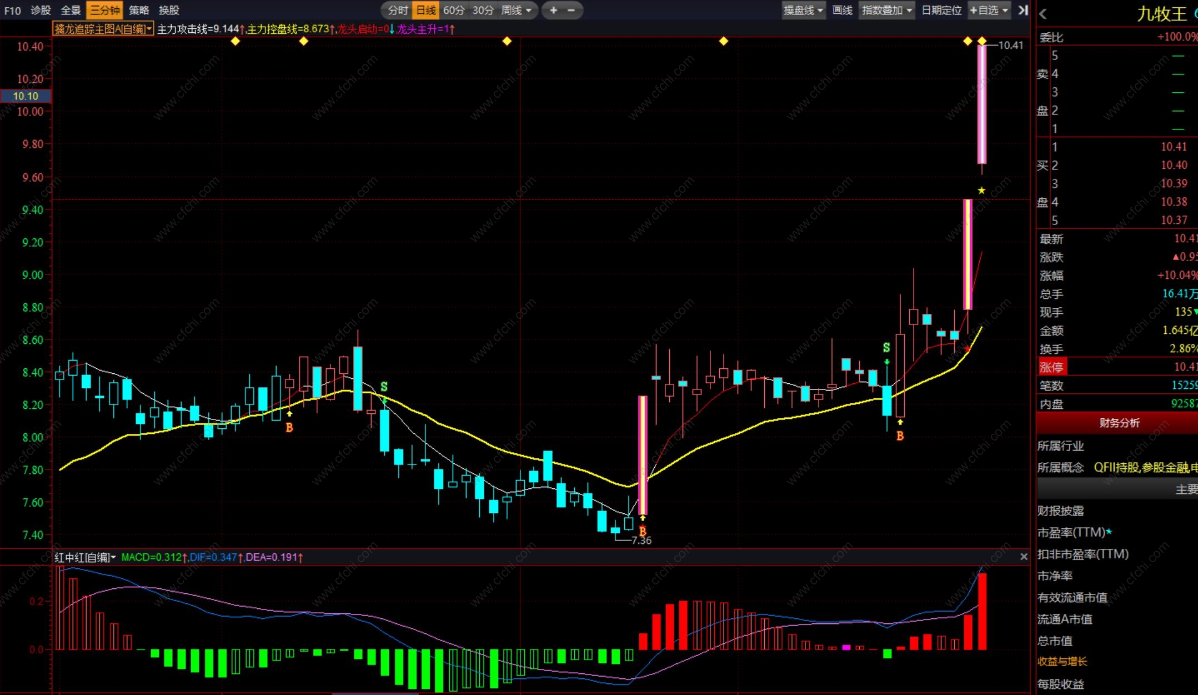This screenshot has width=1198, height=695.
Task: Open the 财务分析 section header
Action: pyautogui.click(x=1119, y=423)
